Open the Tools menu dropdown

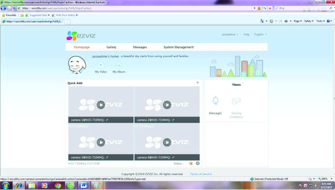pyautogui.click(x=320, y=21)
